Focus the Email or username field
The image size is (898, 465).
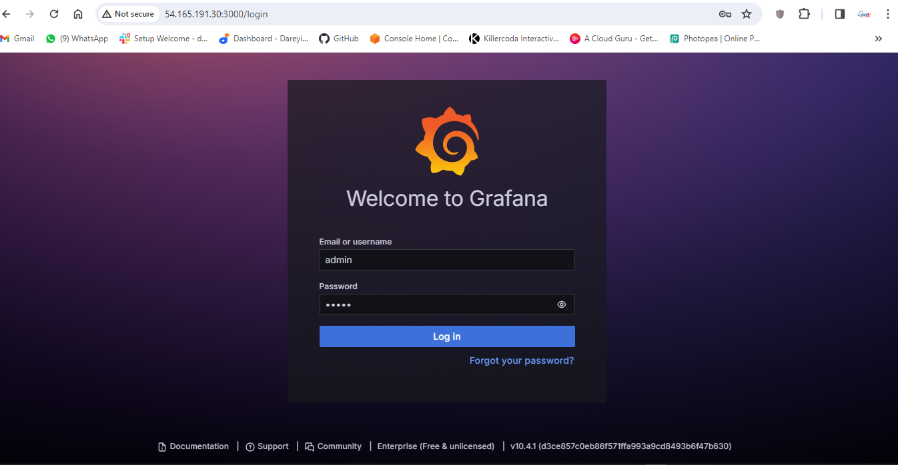(447, 260)
